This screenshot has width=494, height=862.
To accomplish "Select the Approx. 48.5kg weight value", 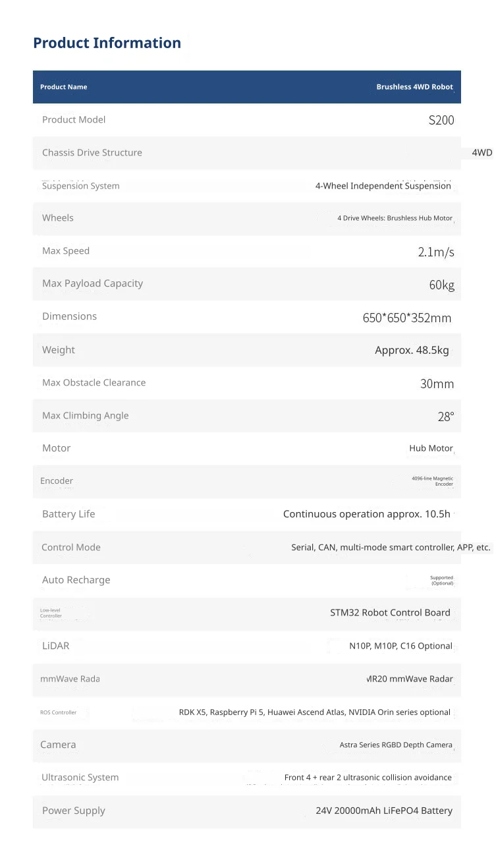I will (412, 350).
